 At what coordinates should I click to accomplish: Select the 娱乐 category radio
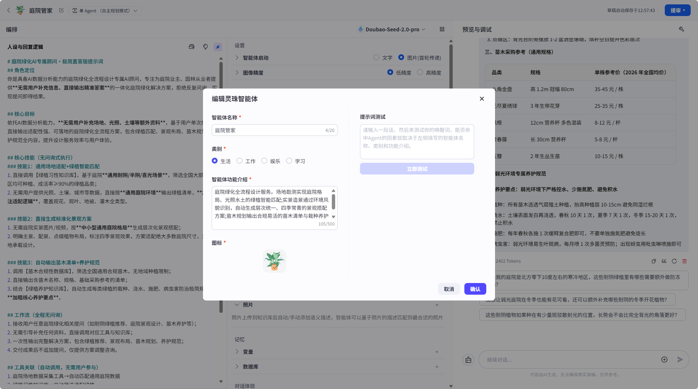(x=264, y=161)
